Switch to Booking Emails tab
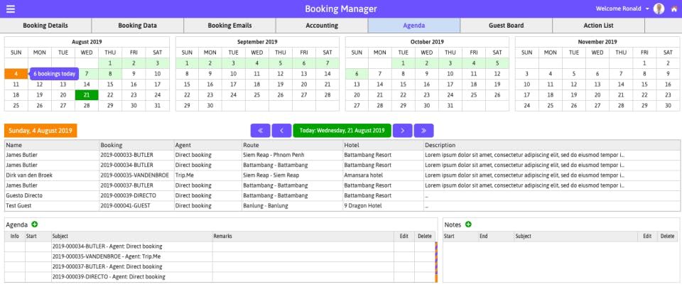Viewport: 682px width, 287px height. (x=229, y=26)
